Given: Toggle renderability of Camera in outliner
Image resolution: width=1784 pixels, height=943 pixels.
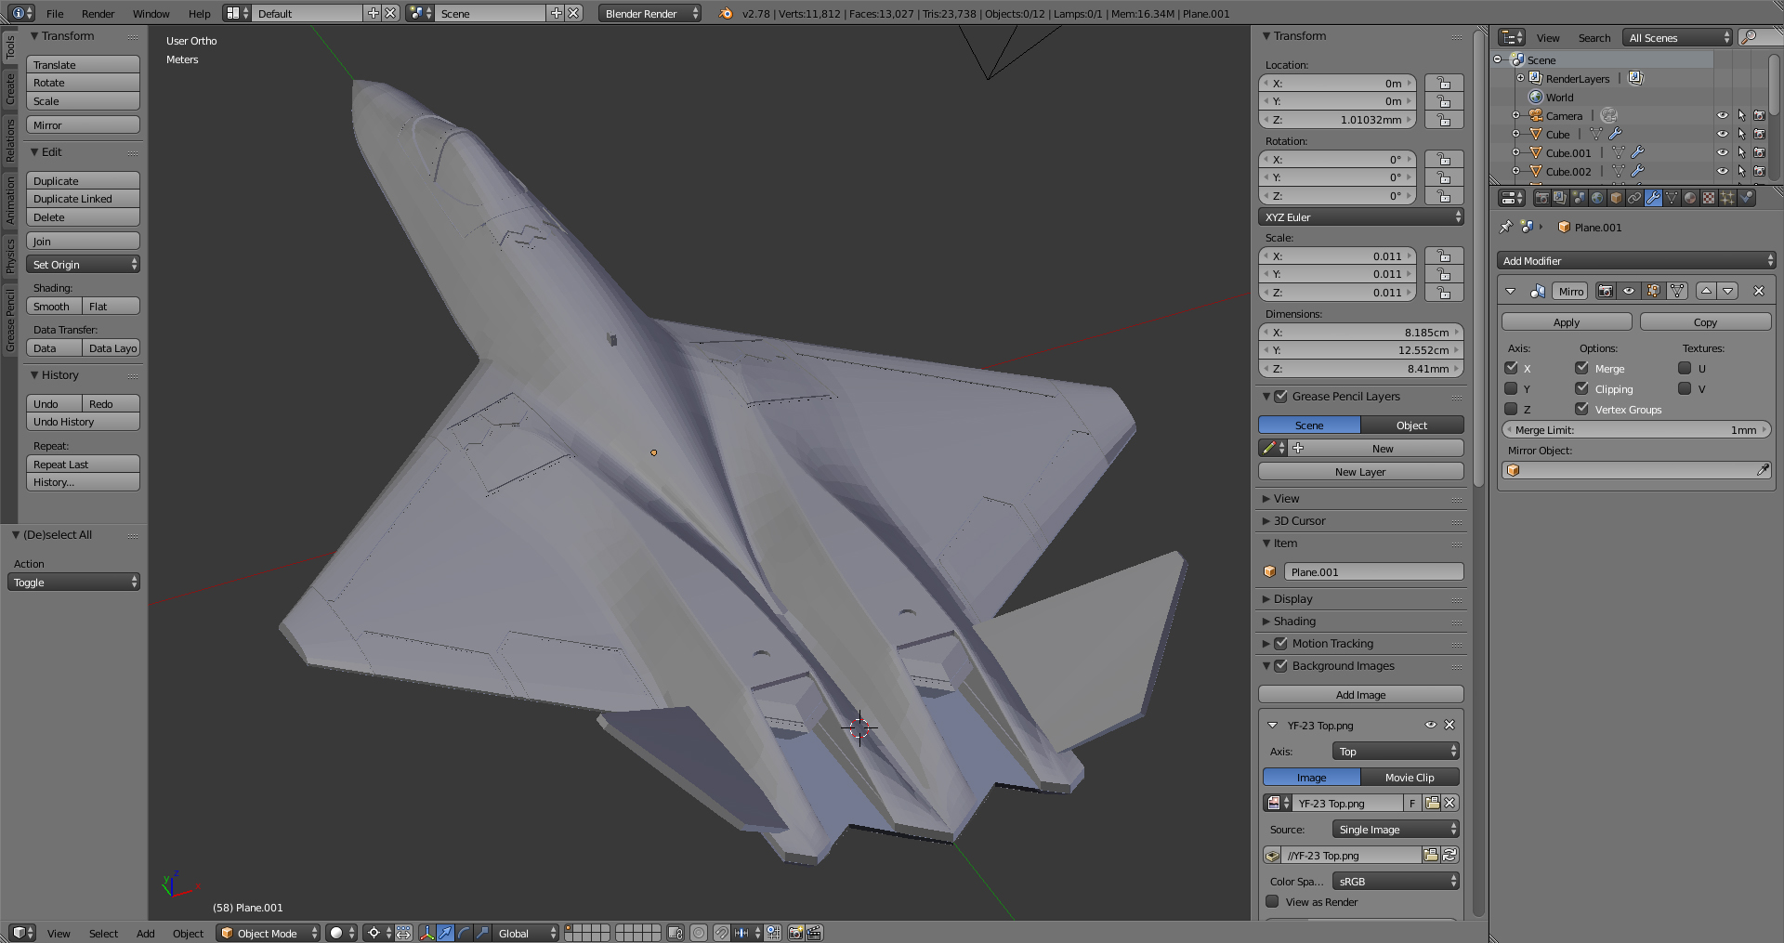Looking at the screenshot, I should [1759, 115].
